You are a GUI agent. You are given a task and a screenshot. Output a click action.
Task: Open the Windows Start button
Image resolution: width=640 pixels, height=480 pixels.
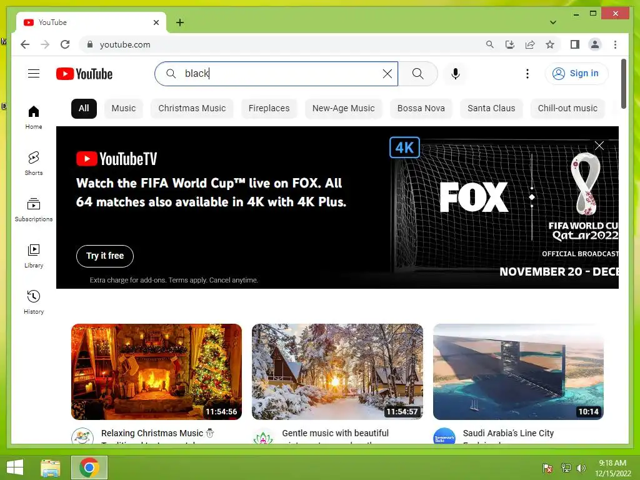pos(15,467)
